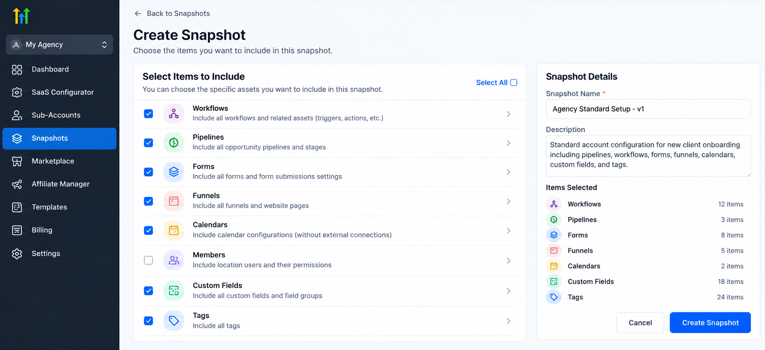Screen dimensions: 765x350
Task: Click the purple Workflows icon in item list
Action: click(x=174, y=114)
